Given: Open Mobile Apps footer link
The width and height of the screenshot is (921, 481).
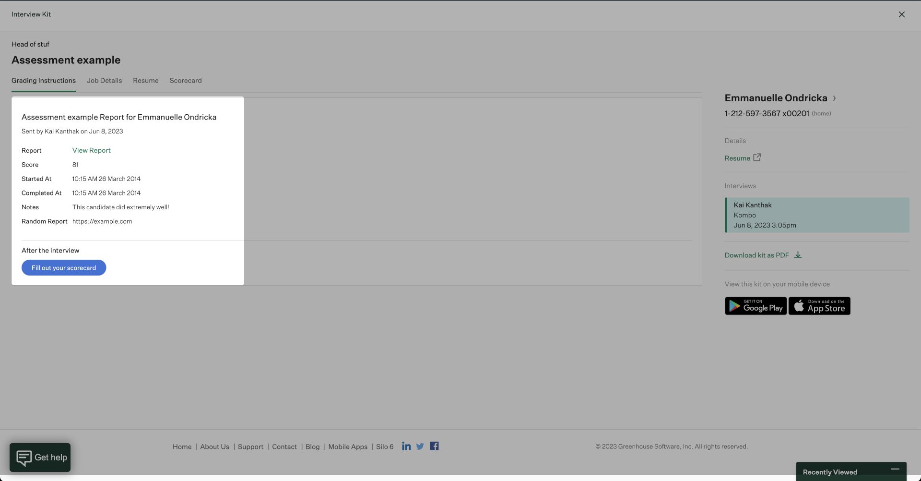Looking at the screenshot, I should [347, 447].
